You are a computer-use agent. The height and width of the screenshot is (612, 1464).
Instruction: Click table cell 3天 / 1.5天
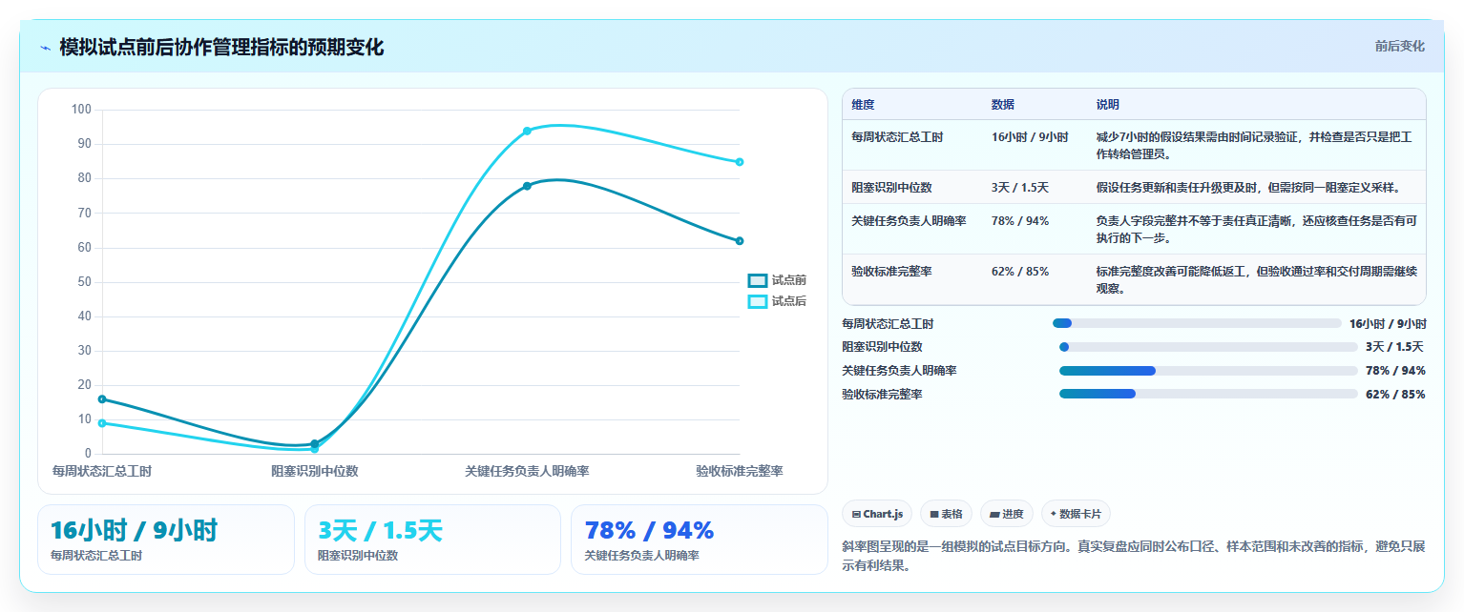coord(1020,188)
